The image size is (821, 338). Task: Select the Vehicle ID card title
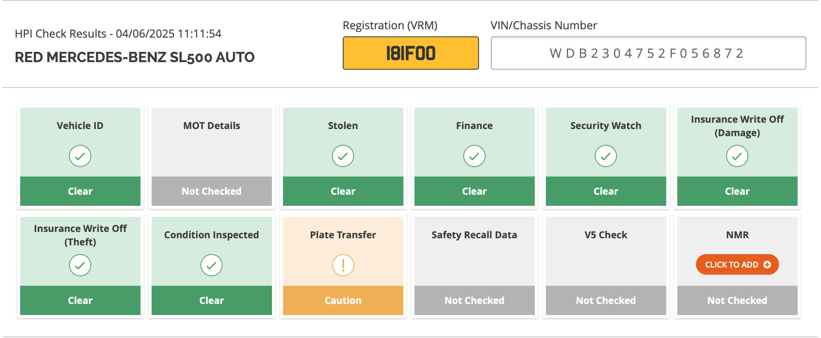80,125
